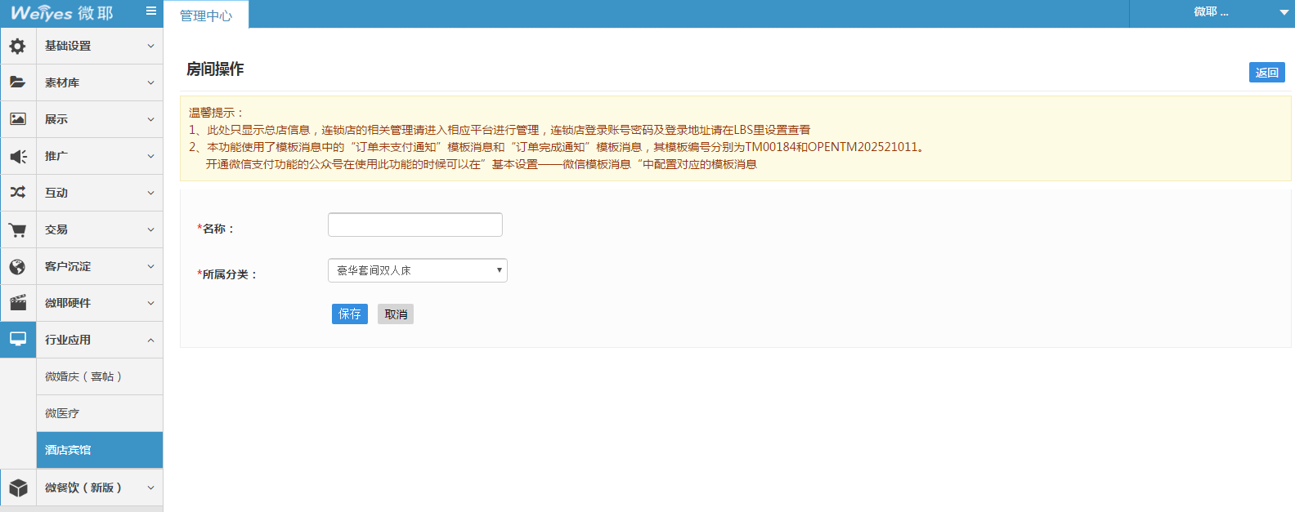Click the globe icon for 客户沉淀
Viewport: 1295px width, 512px height.
[17, 267]
